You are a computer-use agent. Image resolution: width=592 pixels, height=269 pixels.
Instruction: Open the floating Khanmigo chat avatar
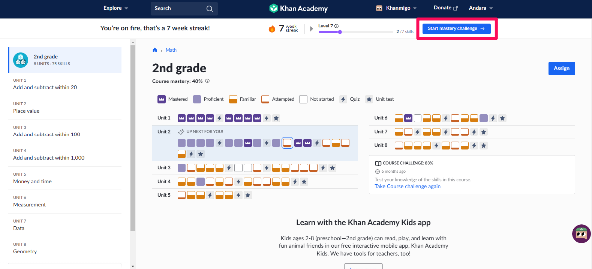click(581, 234)
